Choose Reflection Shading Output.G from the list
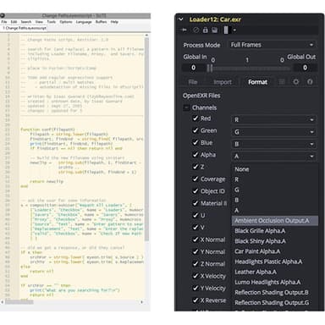 coord(275,303)
